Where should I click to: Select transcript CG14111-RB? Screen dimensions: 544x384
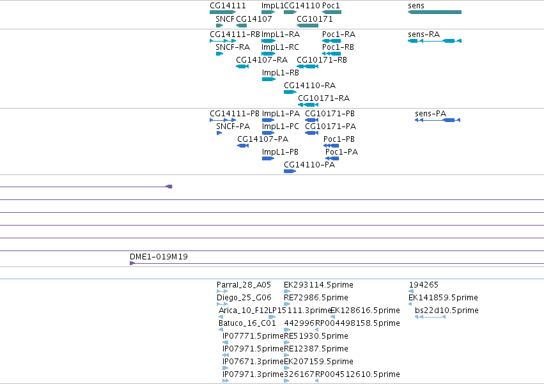(x=222, y=41)
